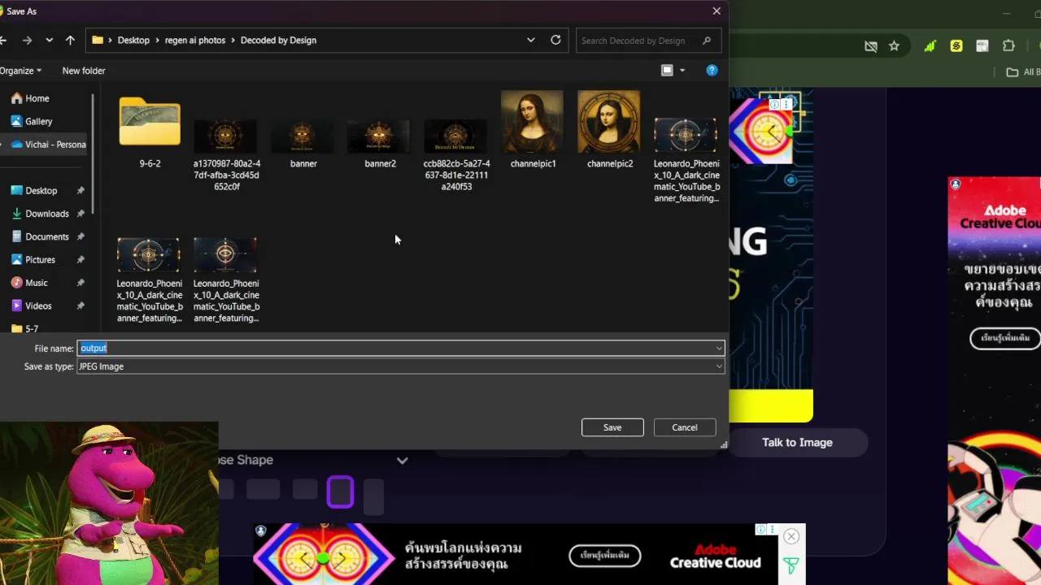Go forward with the forward arrow

[x=27, y=40]
